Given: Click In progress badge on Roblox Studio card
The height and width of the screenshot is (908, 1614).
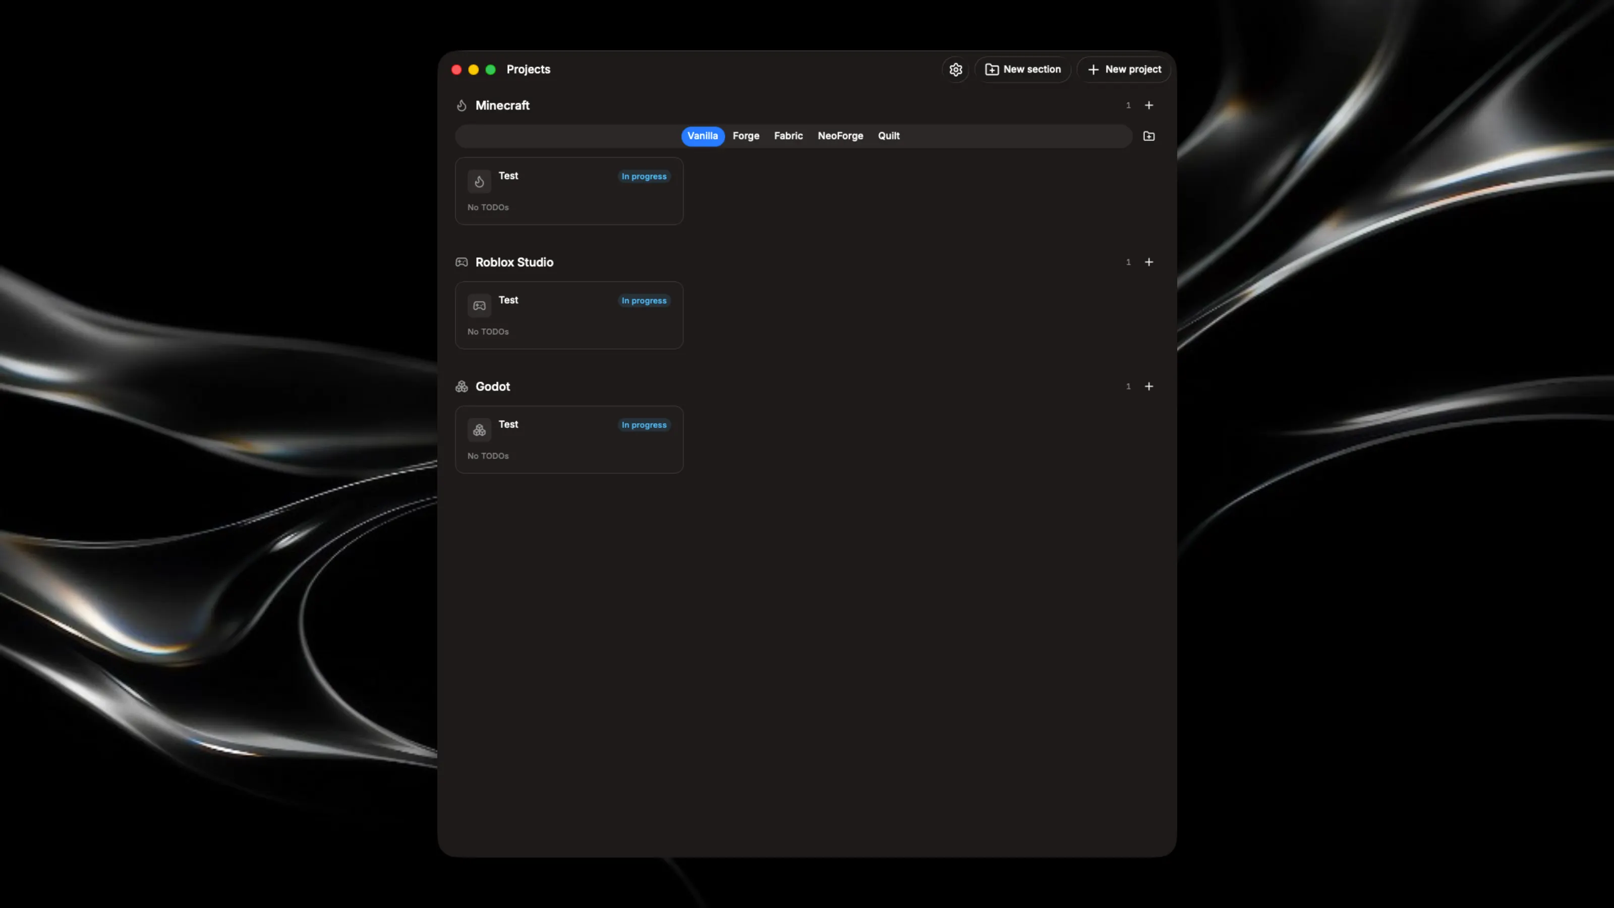Looking at the screenshot, I should [x=644, y=301].
